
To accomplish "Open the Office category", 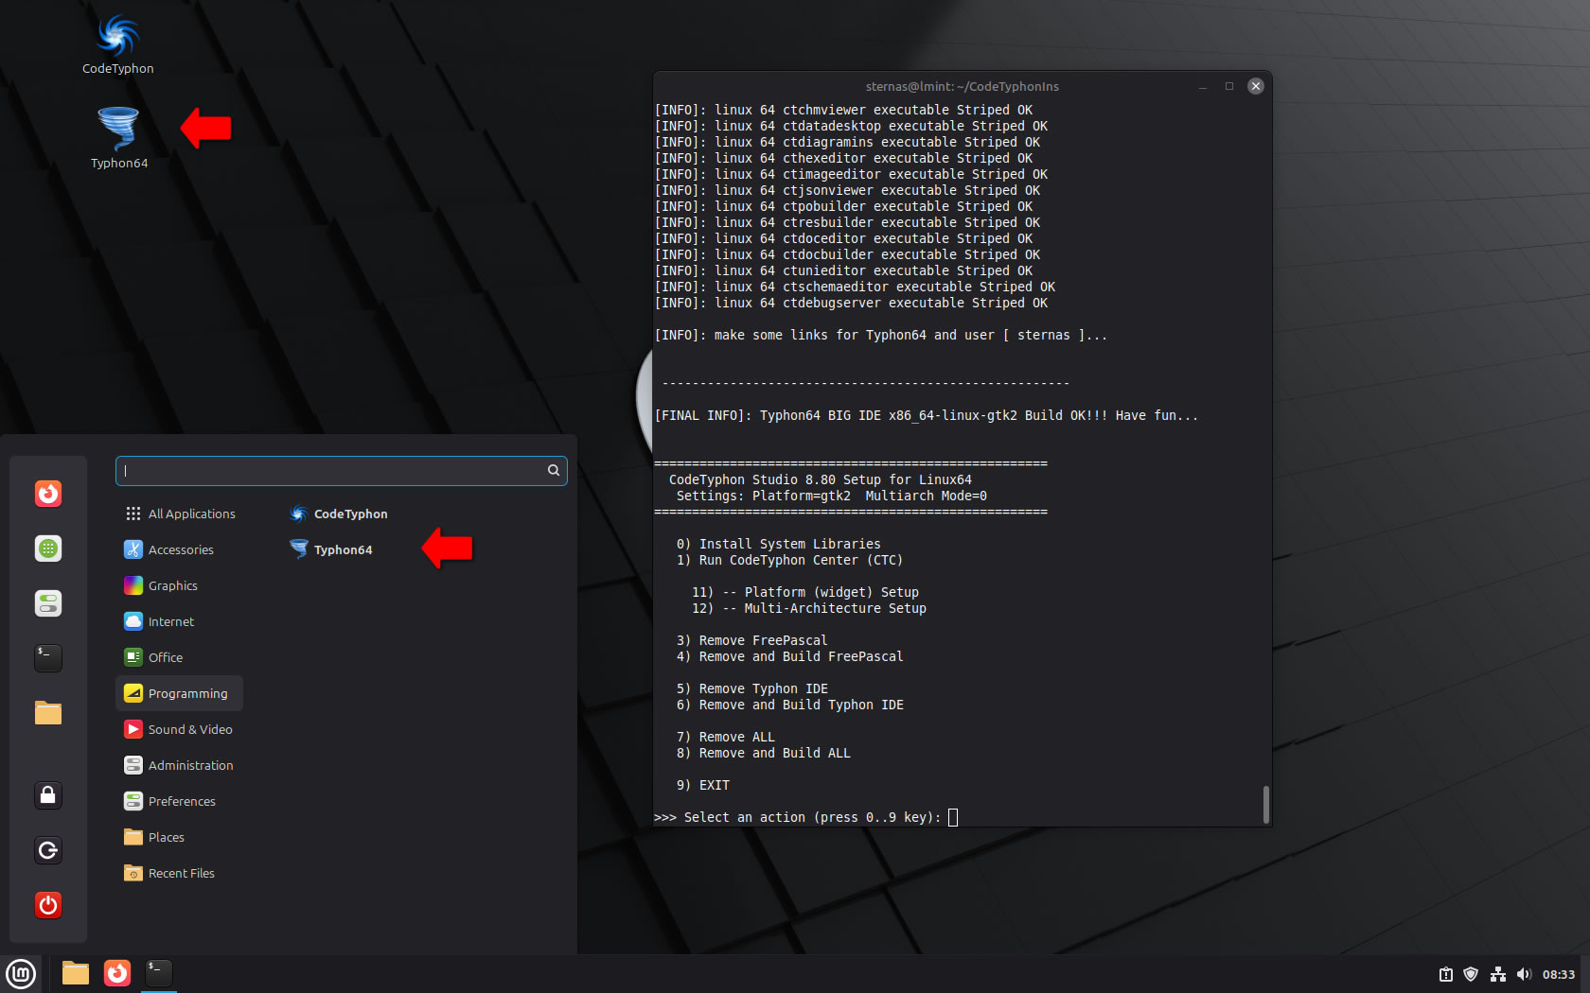I will (x=180, y=657).
